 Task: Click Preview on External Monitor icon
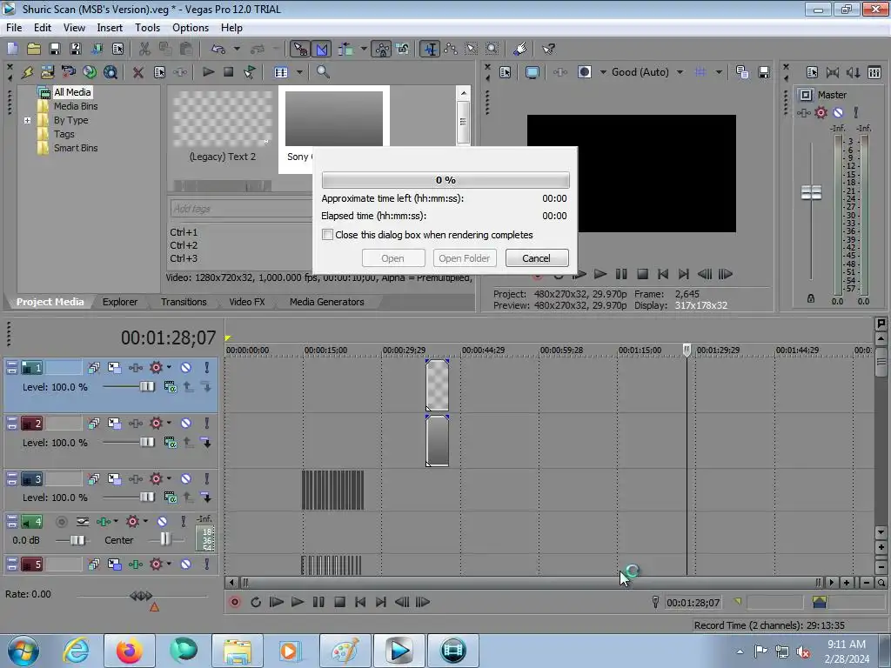[533, 72]
